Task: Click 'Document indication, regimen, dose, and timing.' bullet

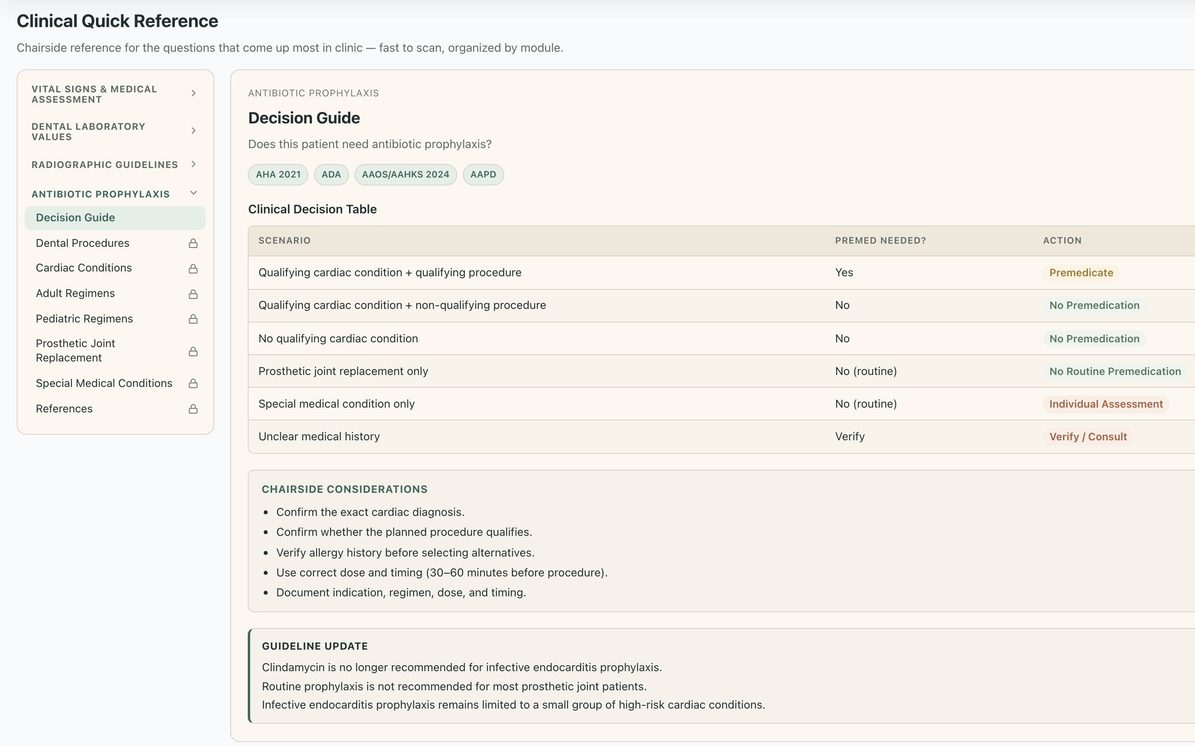Action: point(401,593)
